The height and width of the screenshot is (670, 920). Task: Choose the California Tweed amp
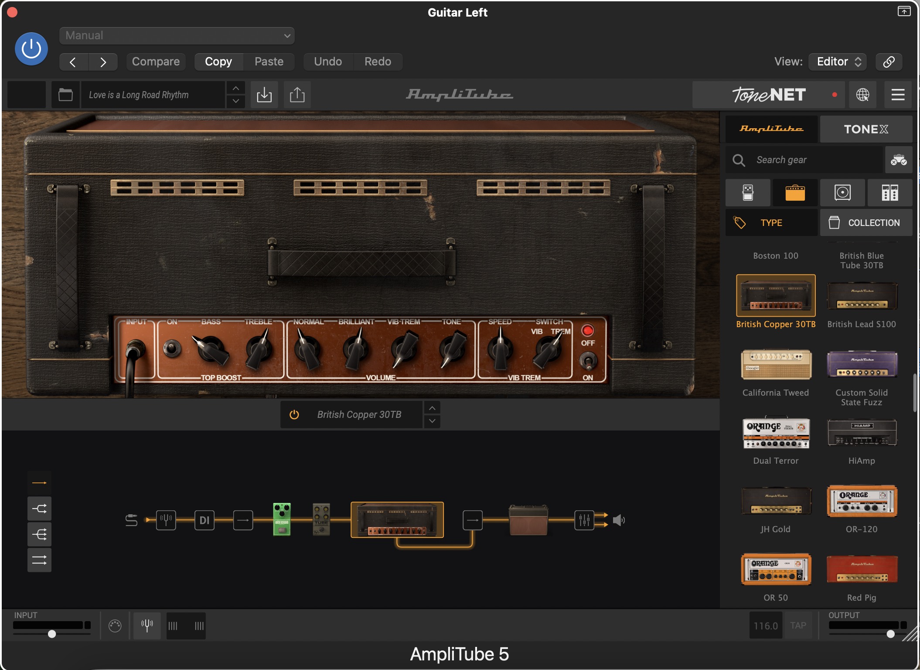776,364
